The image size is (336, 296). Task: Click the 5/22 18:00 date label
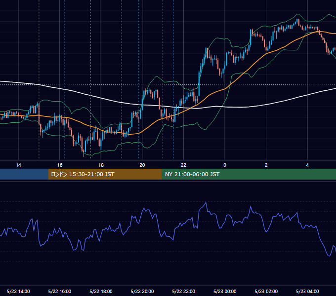click(101, 291)
